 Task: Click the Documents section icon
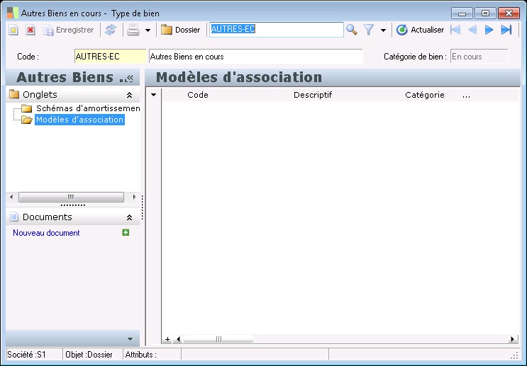[13, 217]
